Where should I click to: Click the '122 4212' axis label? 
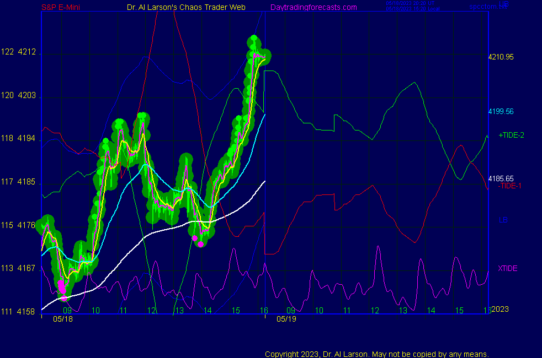click(18, 52)
